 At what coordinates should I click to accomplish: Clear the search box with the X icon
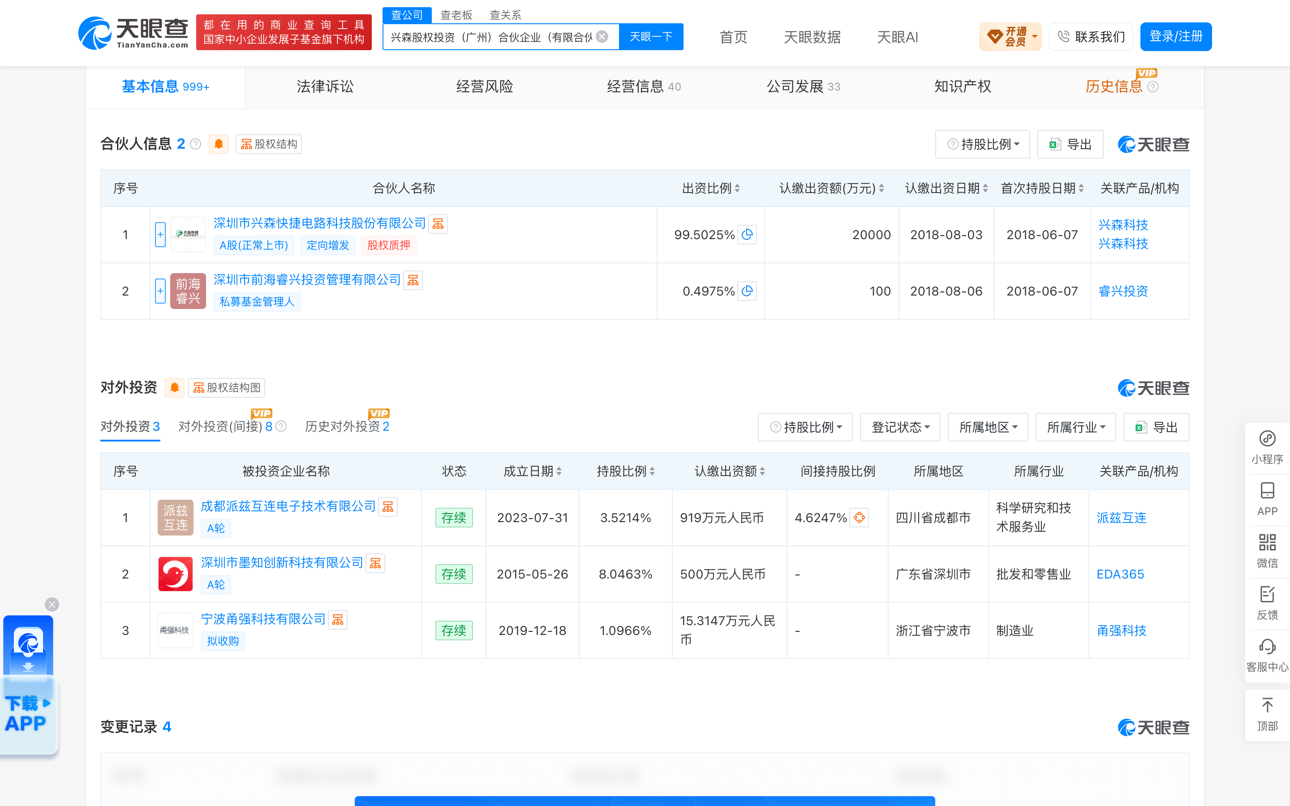point(602,37)
